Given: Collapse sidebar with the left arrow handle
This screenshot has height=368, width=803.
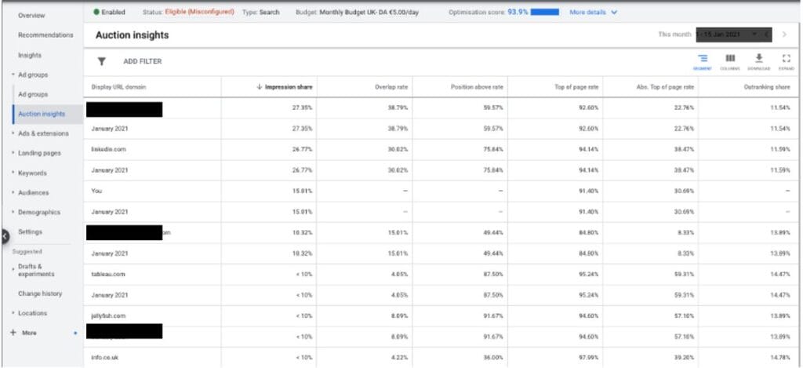Looking at the screenshot, I should coord(5,237).
